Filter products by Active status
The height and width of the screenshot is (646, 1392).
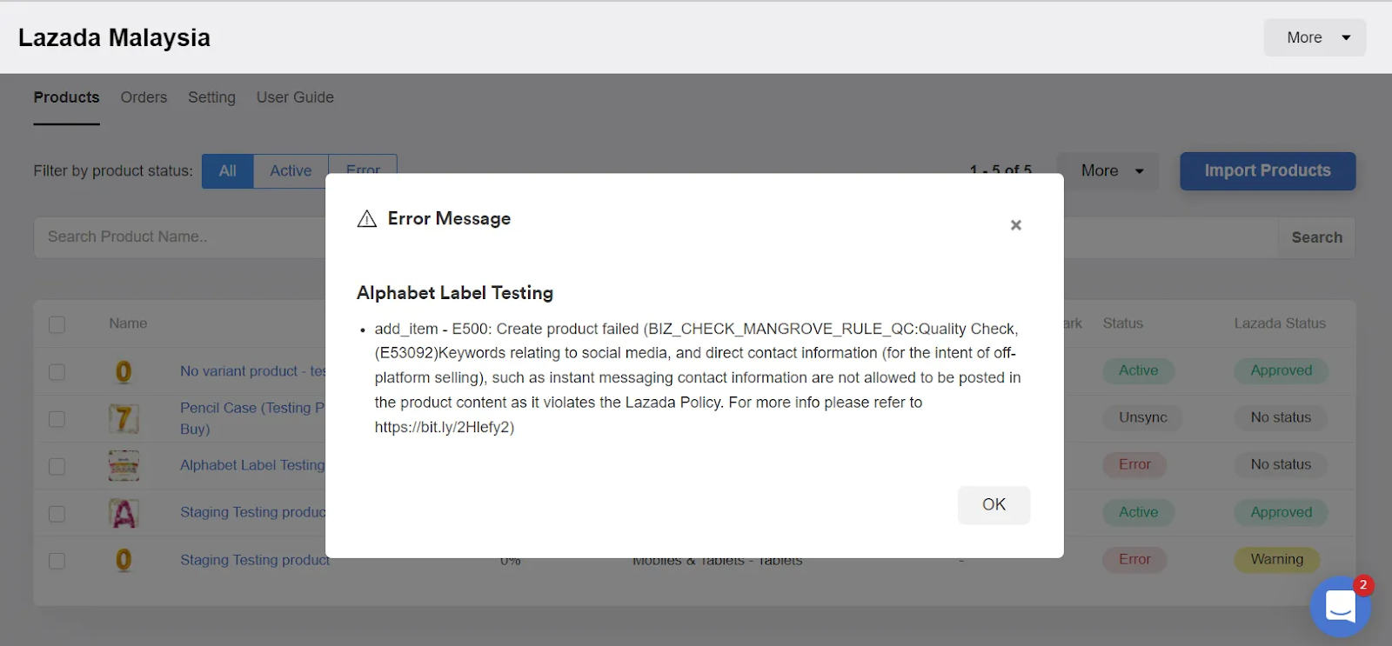pos(291,170)
